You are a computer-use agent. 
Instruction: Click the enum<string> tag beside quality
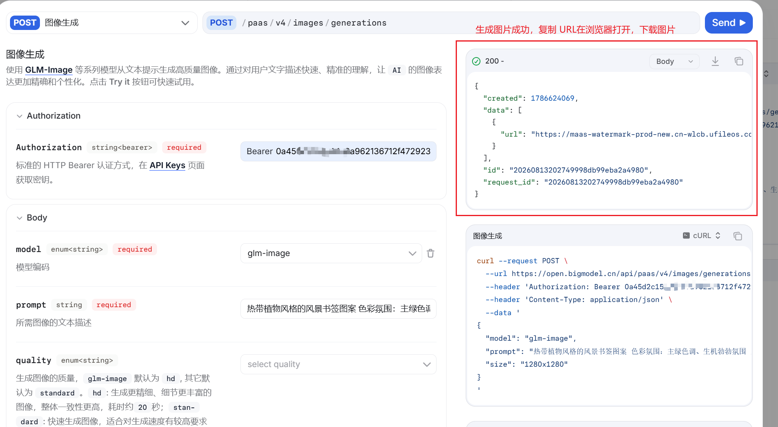[87, 360]
